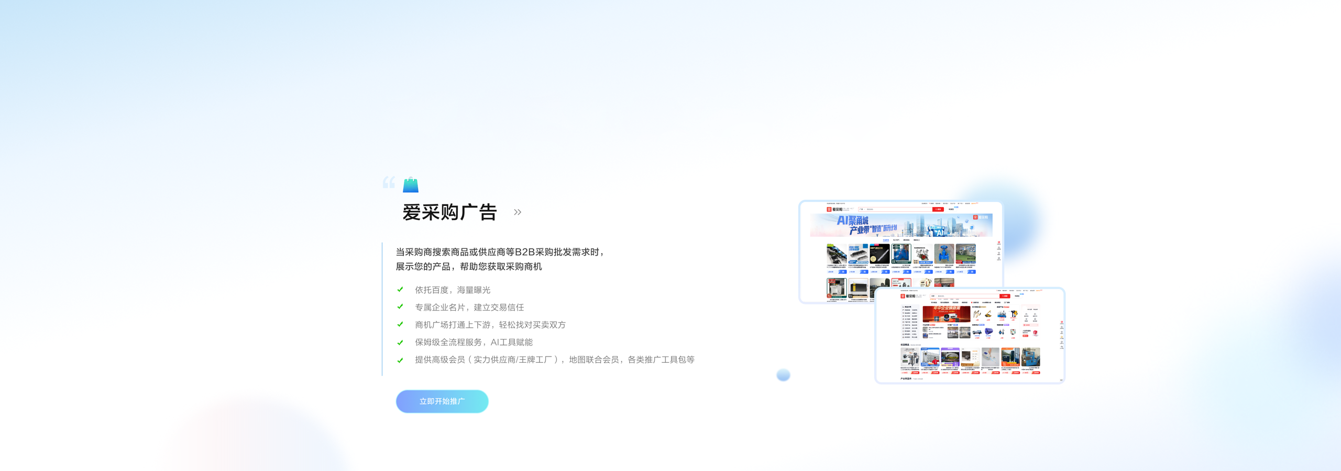Image resolution: width=1341 pixels, height=471 pixels.
Task: Click the line 展示您的产品，帮助您获取采购商机
Action: point(469,267)
